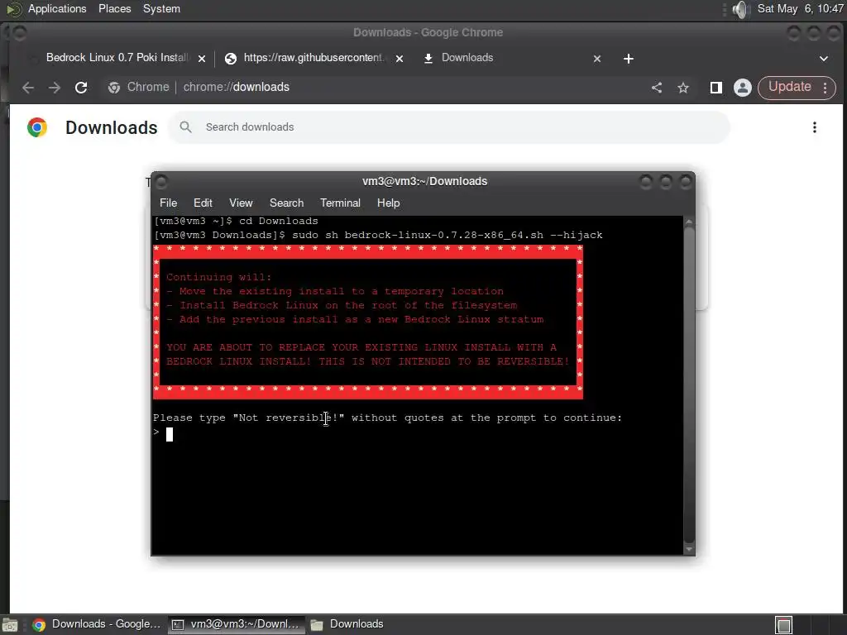
Task: Click the 'Please type "Not reversible!"' line
Action: (x=387, y=418)
